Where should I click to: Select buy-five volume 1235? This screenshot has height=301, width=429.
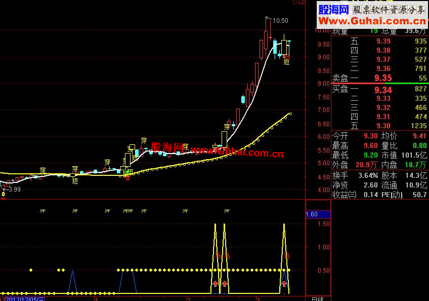coord(419,126)
